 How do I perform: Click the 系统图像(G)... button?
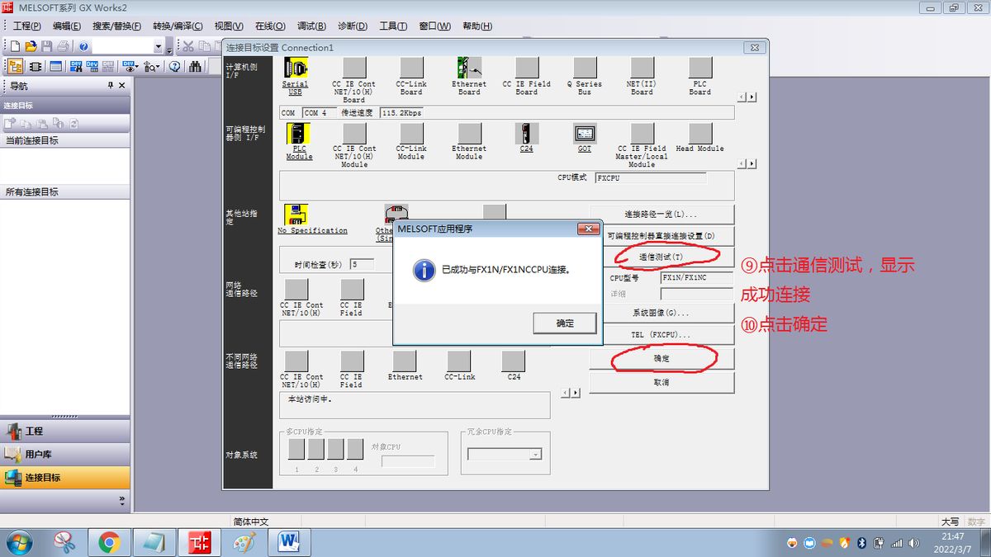(661, 313)
